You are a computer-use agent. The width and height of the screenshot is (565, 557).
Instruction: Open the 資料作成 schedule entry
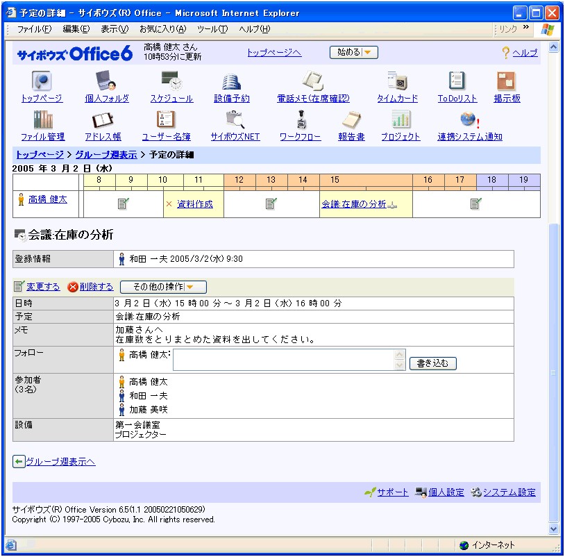(x=194, y=204)
